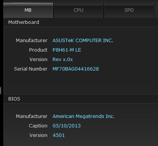Image resolution: width=158 pixels, height=146 pixels.
Task: Switch to the MB tab
Action: tap(28, 10)
